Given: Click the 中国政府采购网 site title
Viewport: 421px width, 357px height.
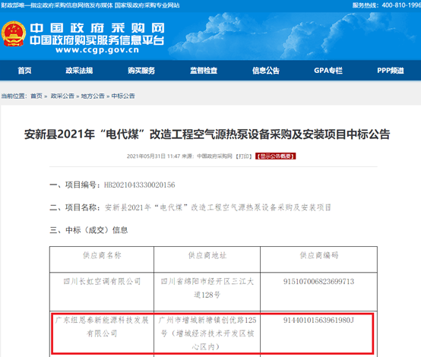Looking at the screenshot, I should 97,28.
